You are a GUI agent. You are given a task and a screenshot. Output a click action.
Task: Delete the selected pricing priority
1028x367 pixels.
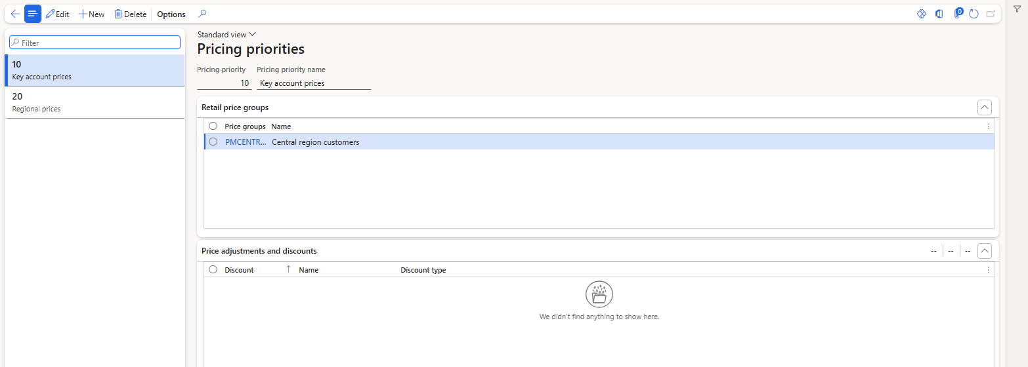130,14
